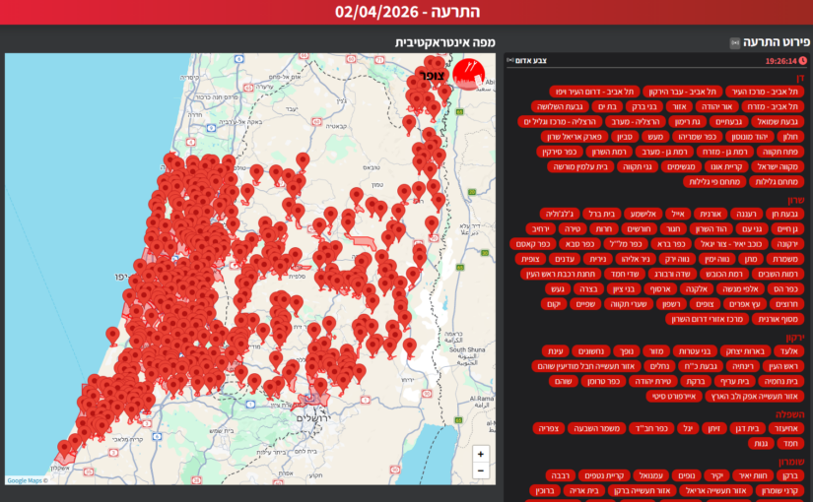Click the רמת גן - מזרח tag
The width and height of the screenshot is (813, 502).
click(724, 152)
